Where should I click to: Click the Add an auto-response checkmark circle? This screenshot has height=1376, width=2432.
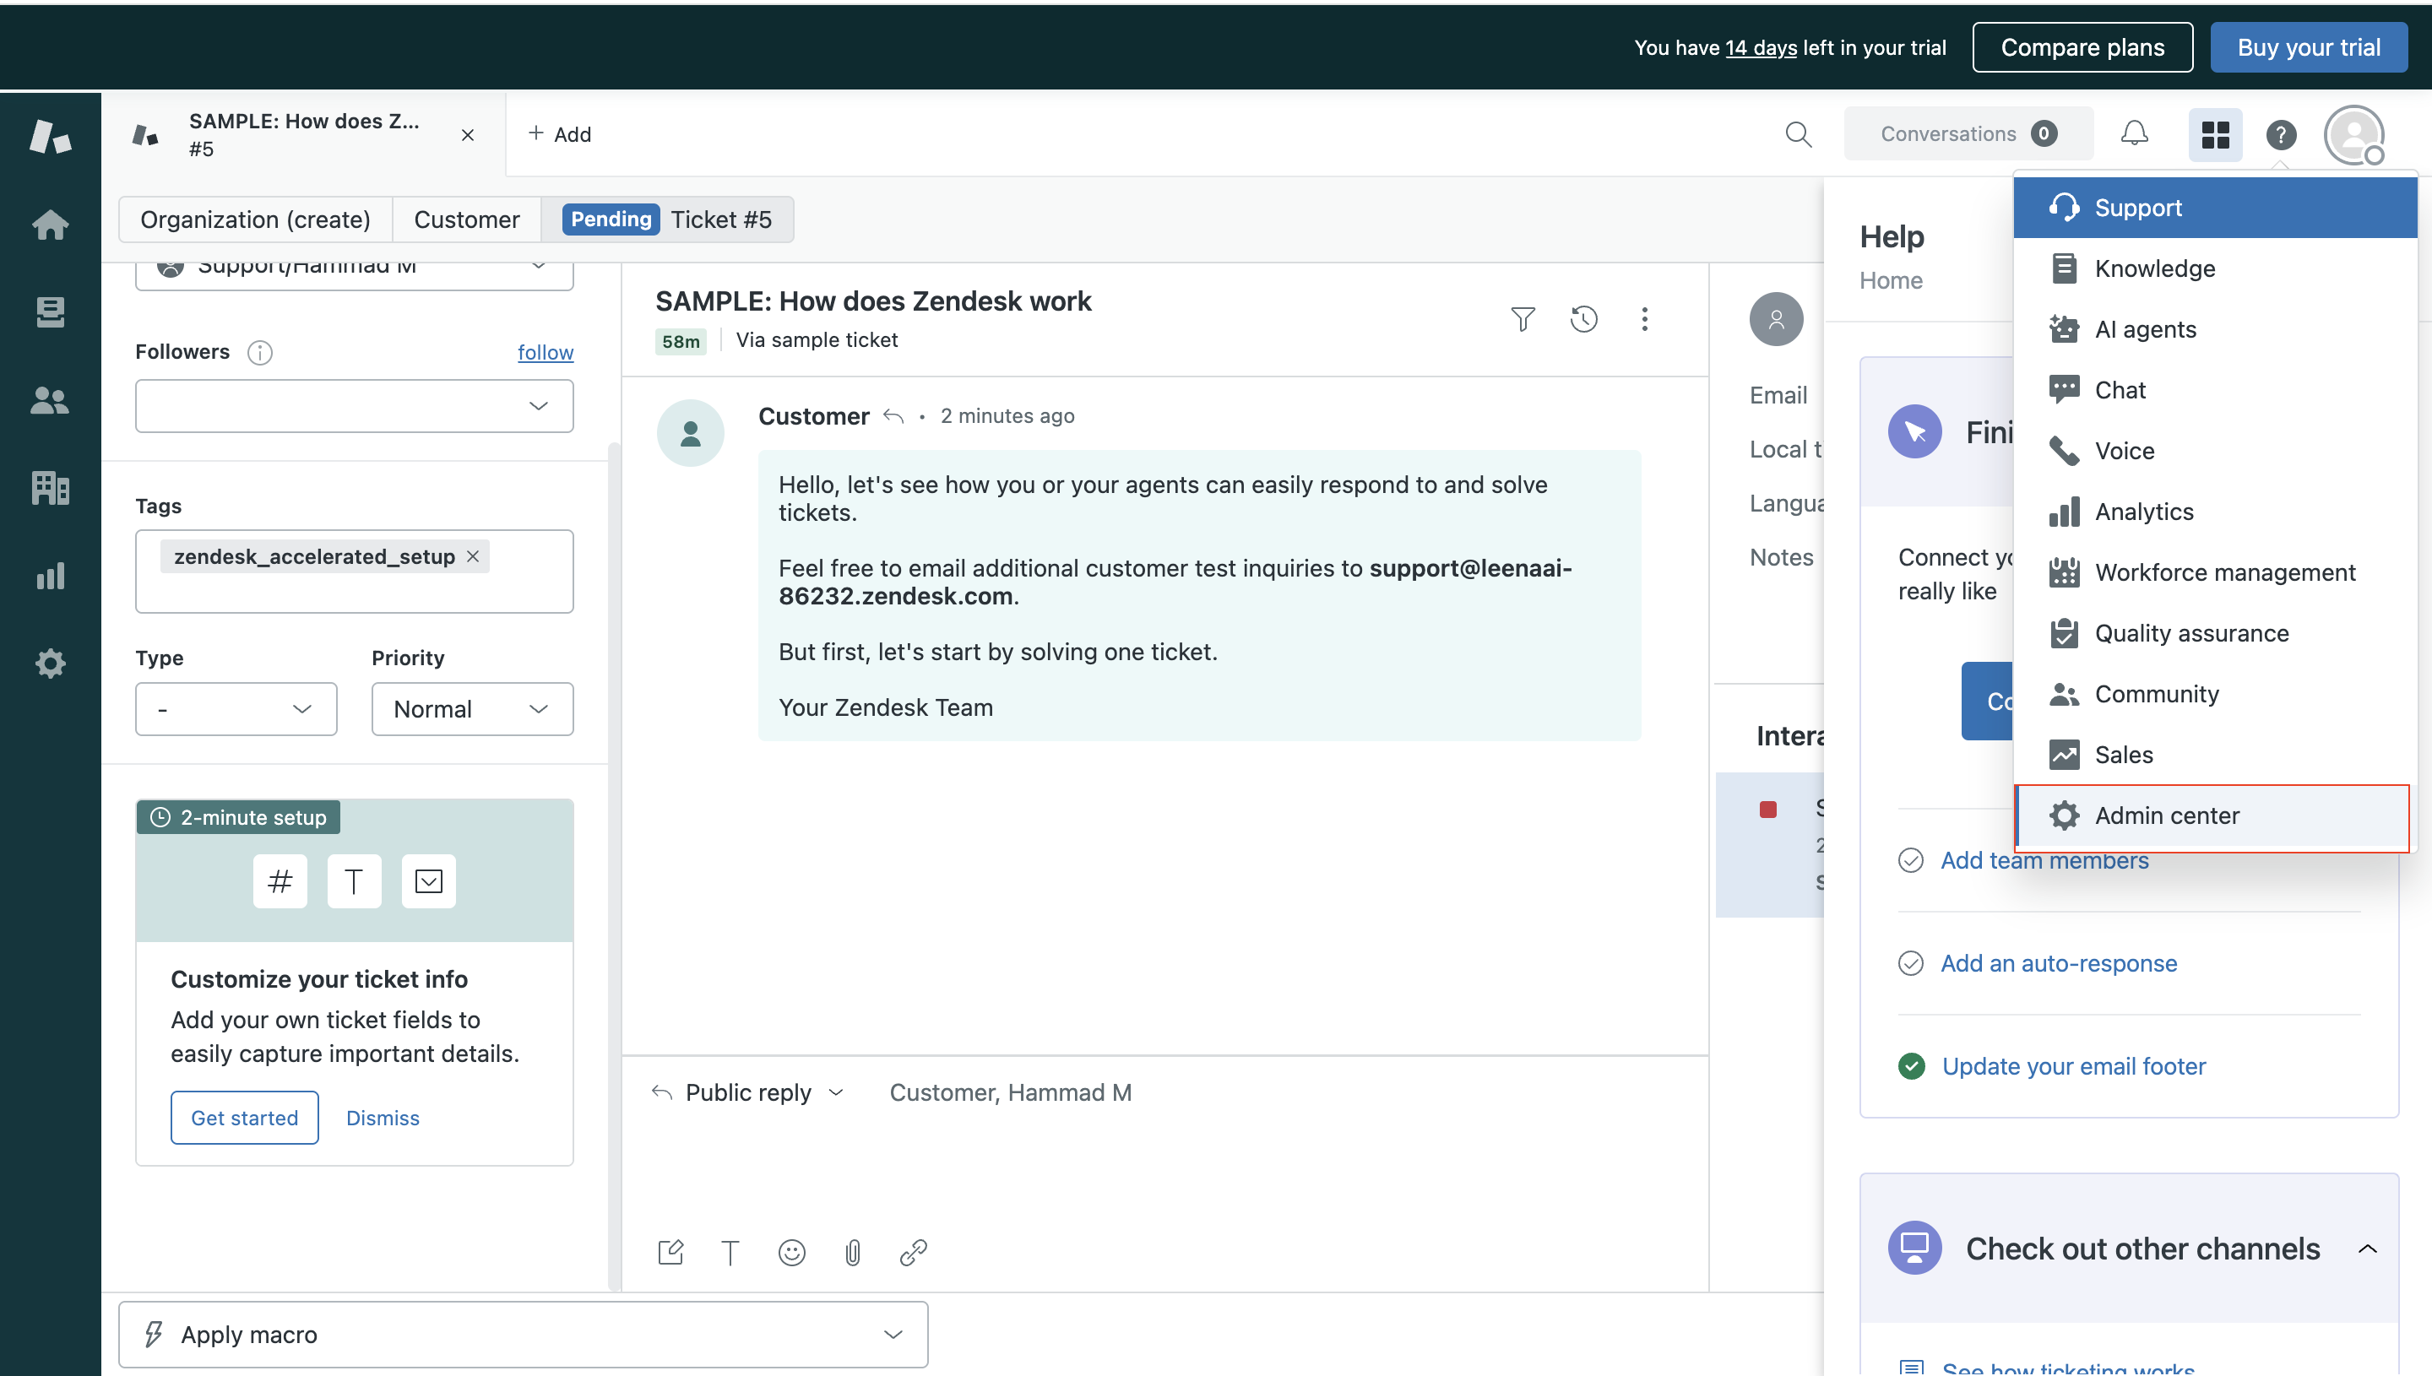[1910, 963]
